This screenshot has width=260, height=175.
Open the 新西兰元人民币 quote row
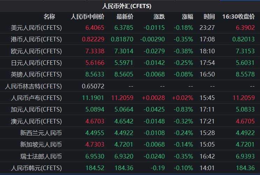point(41,133)
